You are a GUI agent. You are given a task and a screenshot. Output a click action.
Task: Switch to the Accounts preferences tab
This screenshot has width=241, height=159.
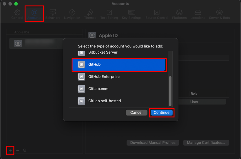pyautogui.click(x=34, y=14)
